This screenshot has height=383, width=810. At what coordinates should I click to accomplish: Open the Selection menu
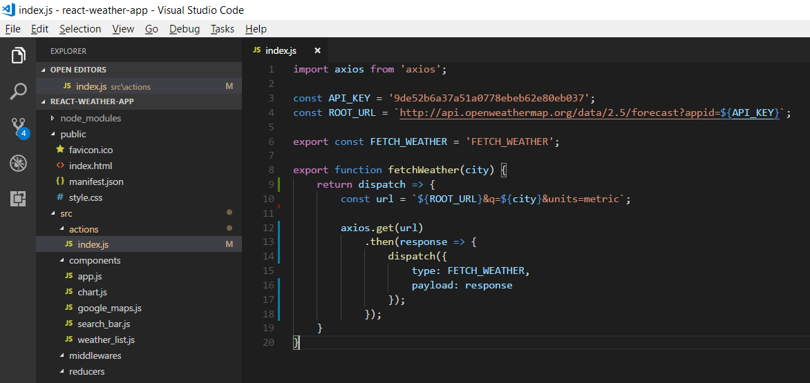point(80,29)
